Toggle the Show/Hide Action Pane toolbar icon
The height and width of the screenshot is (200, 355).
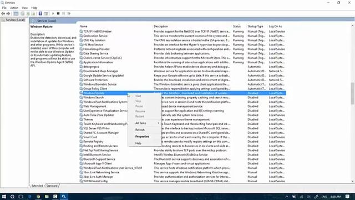pyautogui.click(x=45, y=13)
